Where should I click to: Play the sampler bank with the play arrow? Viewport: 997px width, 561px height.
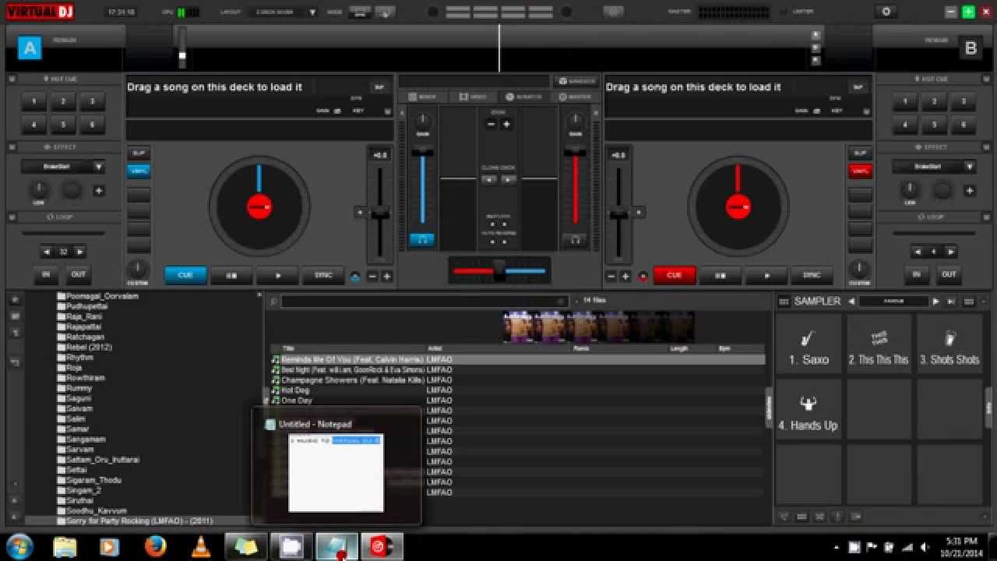point(936,302)
